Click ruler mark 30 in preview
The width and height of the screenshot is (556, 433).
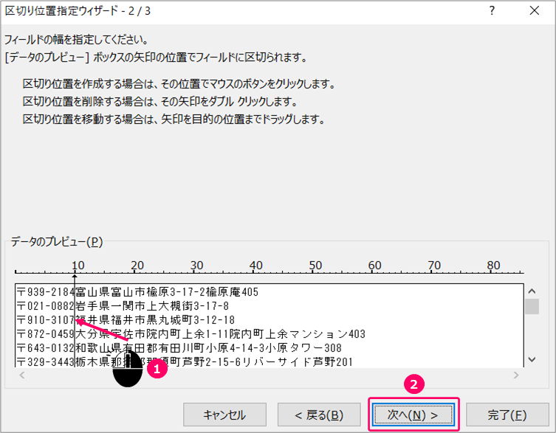pos(196,265)
